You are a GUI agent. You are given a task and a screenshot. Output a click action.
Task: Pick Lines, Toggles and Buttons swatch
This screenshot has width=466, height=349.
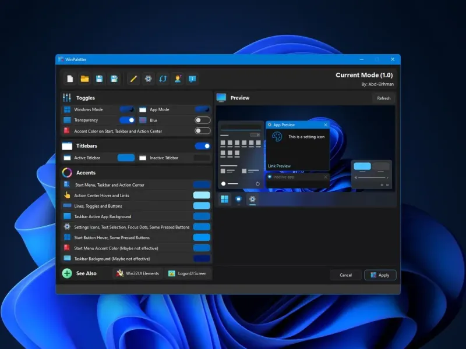[202, 206]
